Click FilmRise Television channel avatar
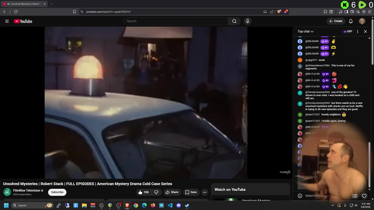The height and width of the screenshot is (210, 374). [x=7, y=192]
